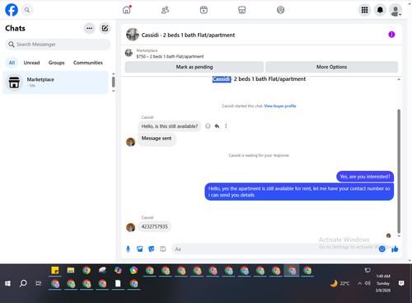Click Cassidi's avatar beside the phone number message
Image resolution: width=412 pixels, height=303 pixels.
tap(130, 227)
